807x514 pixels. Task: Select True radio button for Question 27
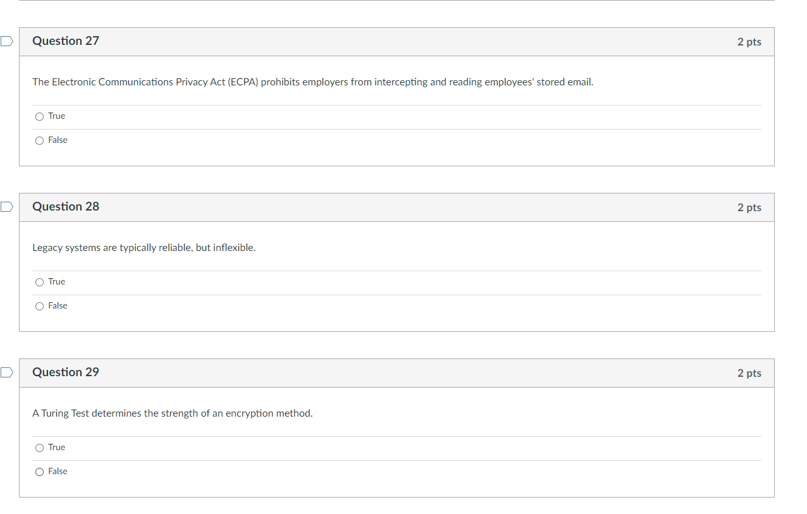[40, 116]
